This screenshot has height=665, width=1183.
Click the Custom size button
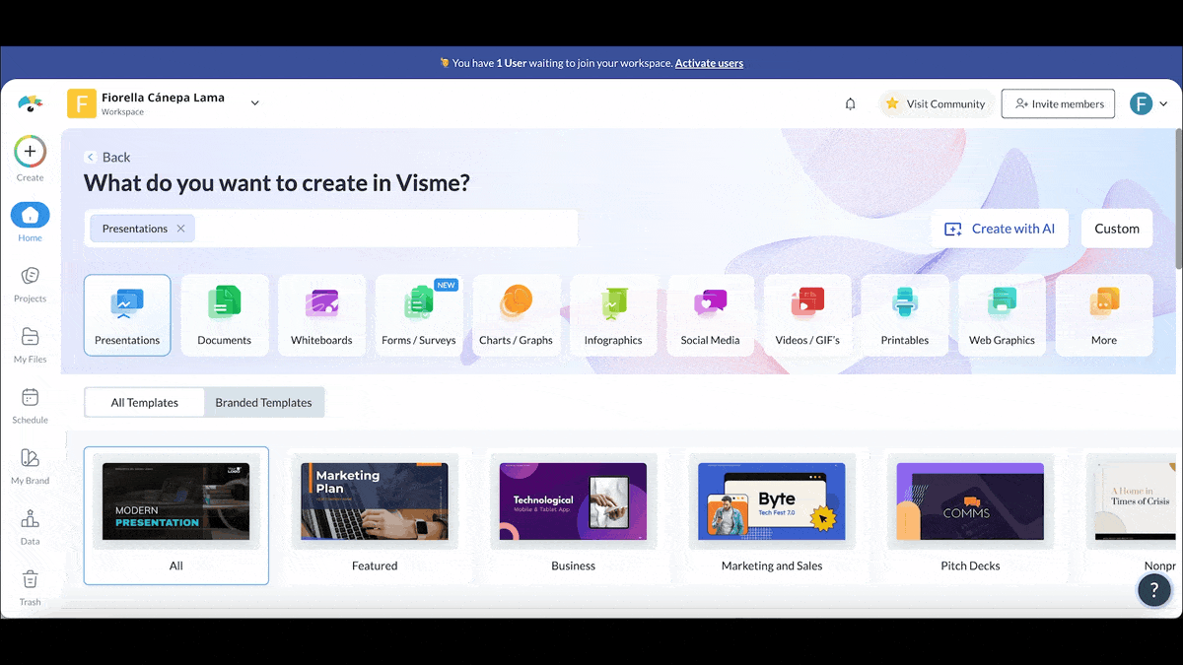pos(1117,229)
